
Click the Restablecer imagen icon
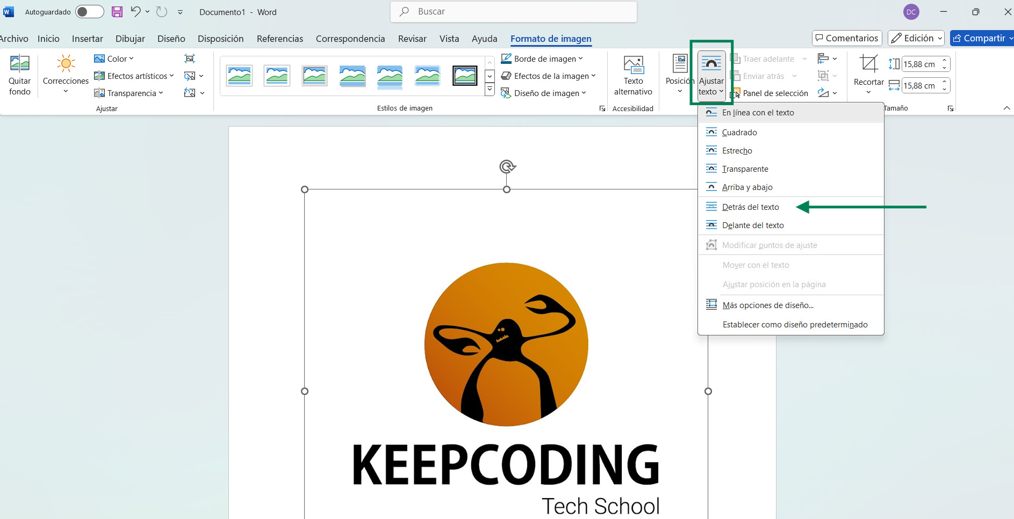(190, 93)
